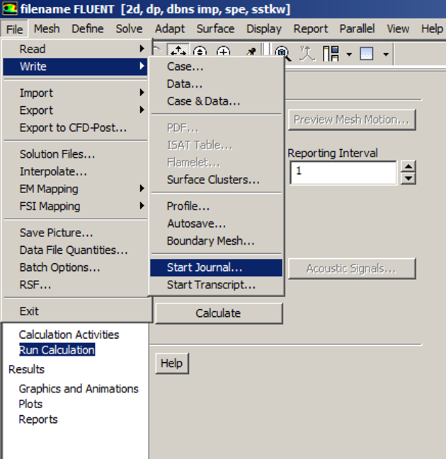Image resolution: width=446 pixels, height=459 pixels.
Task: Click the zoom in/out toolbar icon
Action: (200, 54)
